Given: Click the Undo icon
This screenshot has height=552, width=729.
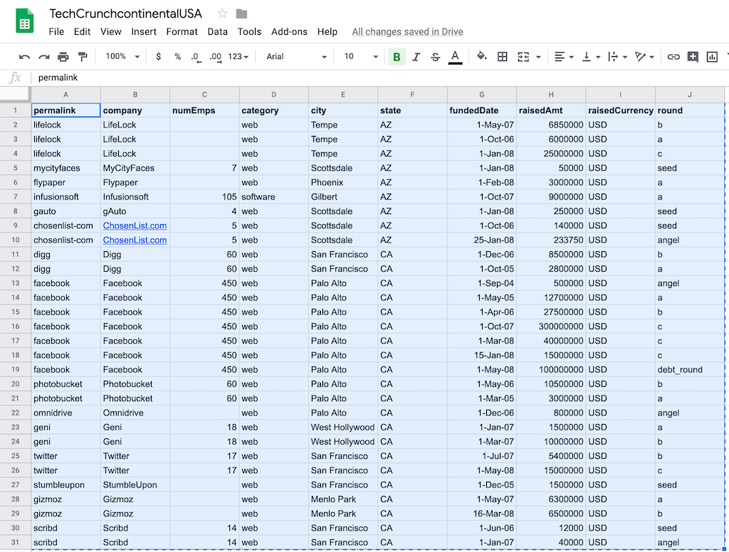Looking at the screenshot, I should point(23,55).
